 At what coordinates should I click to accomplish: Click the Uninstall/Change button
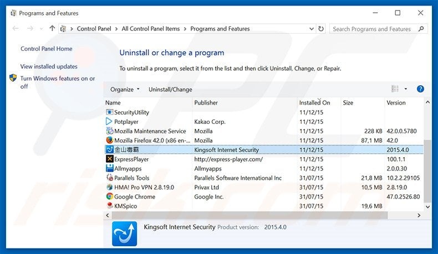tap(170, 90)
